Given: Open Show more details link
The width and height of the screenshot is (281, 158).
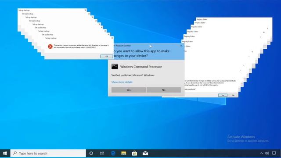Looking at the screenshot, I should pos(122,82).
